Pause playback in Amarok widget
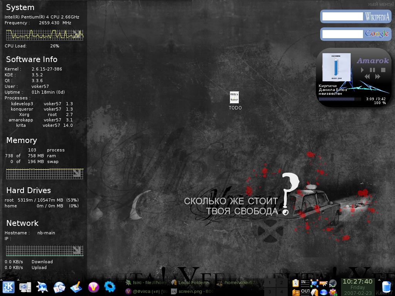This screenshot has height=296, width=395. pos(372,70)
